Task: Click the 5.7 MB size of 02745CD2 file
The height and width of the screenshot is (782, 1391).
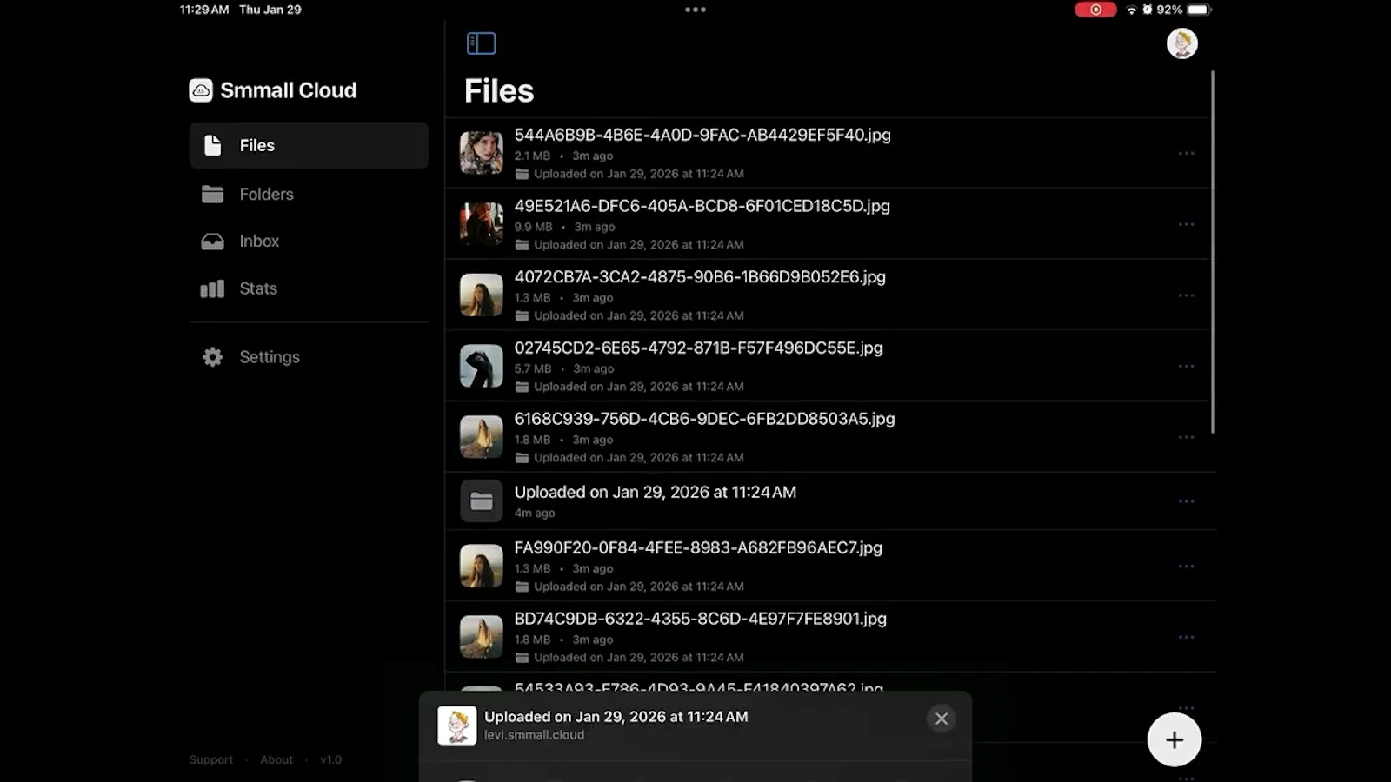Action: click(x=532, y=368)
